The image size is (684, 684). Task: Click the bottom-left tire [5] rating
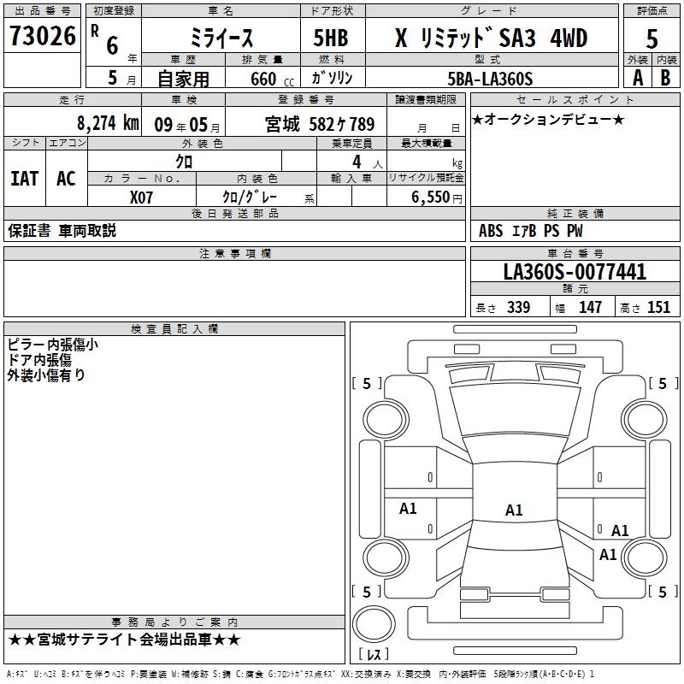367,592
